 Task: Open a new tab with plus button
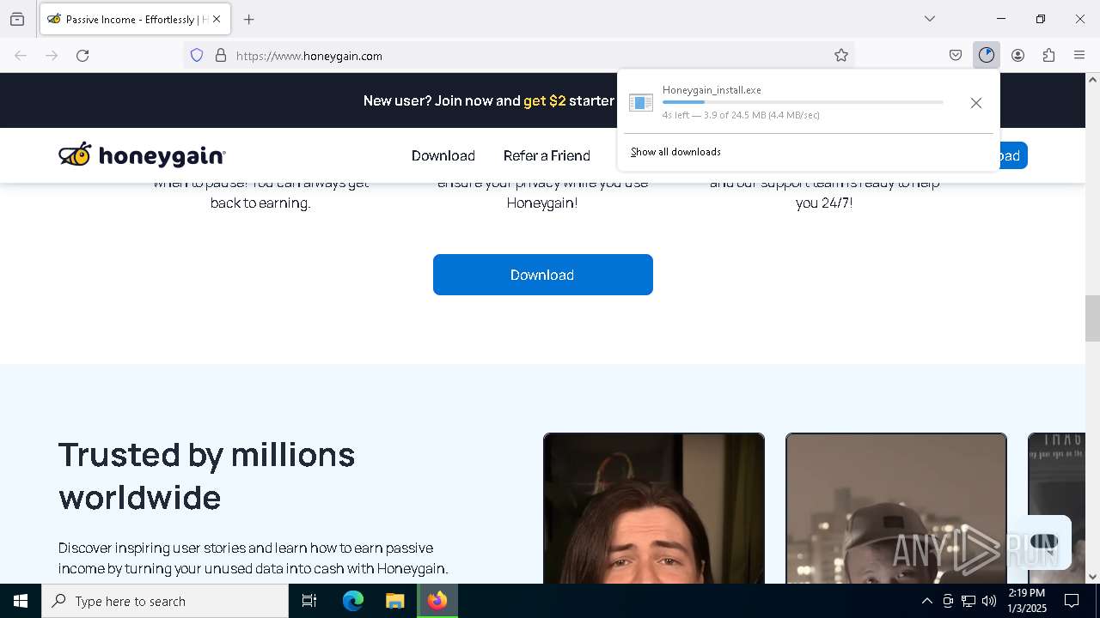coord(249,19)
